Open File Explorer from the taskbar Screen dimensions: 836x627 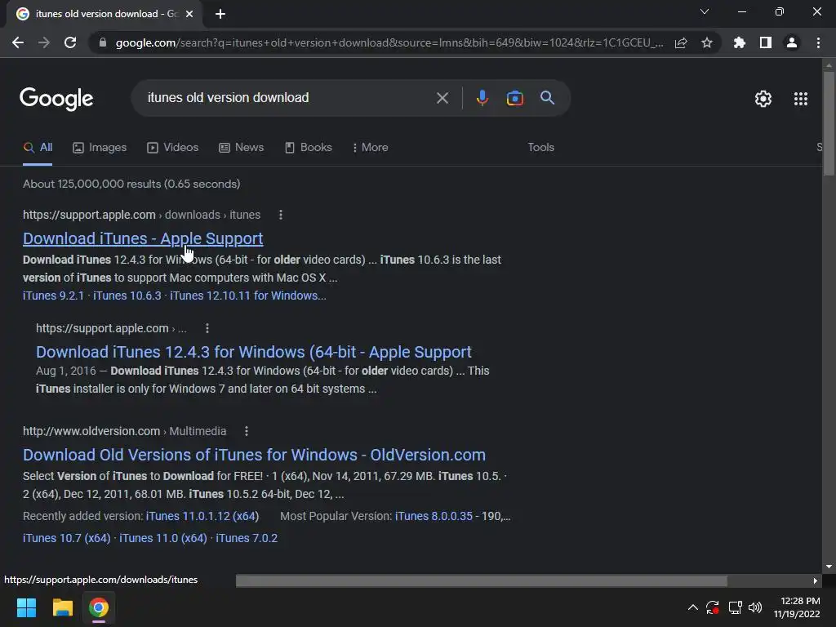coord(62,607)
